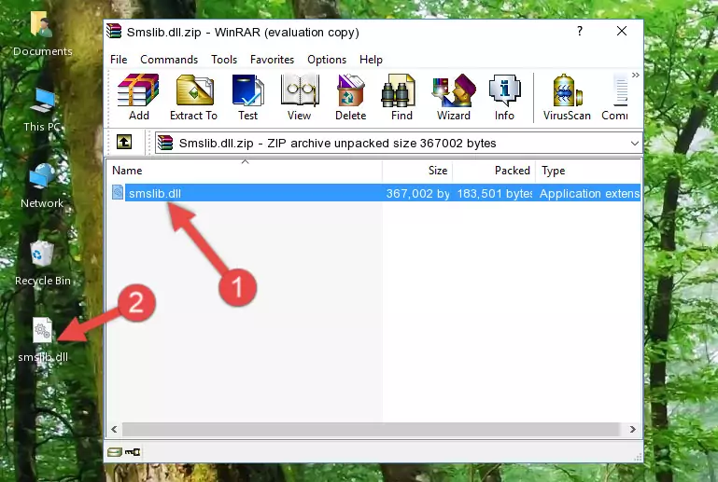Run the Test archive tool
718x482 pixels.
(x=247, y=97)
